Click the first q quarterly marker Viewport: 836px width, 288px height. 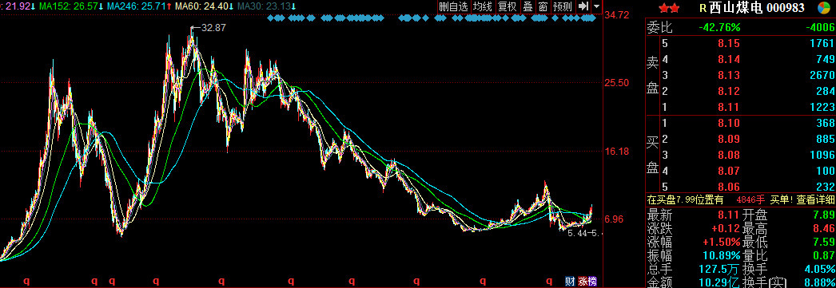(x=25, y=281)
